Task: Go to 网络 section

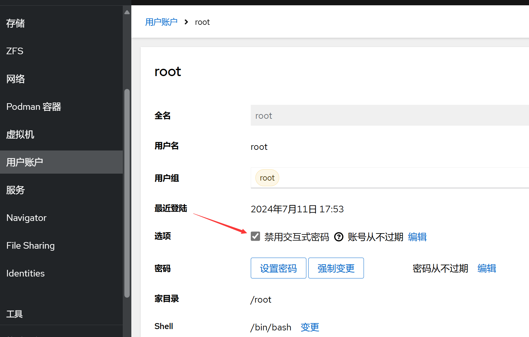Action: click(16, 79)
